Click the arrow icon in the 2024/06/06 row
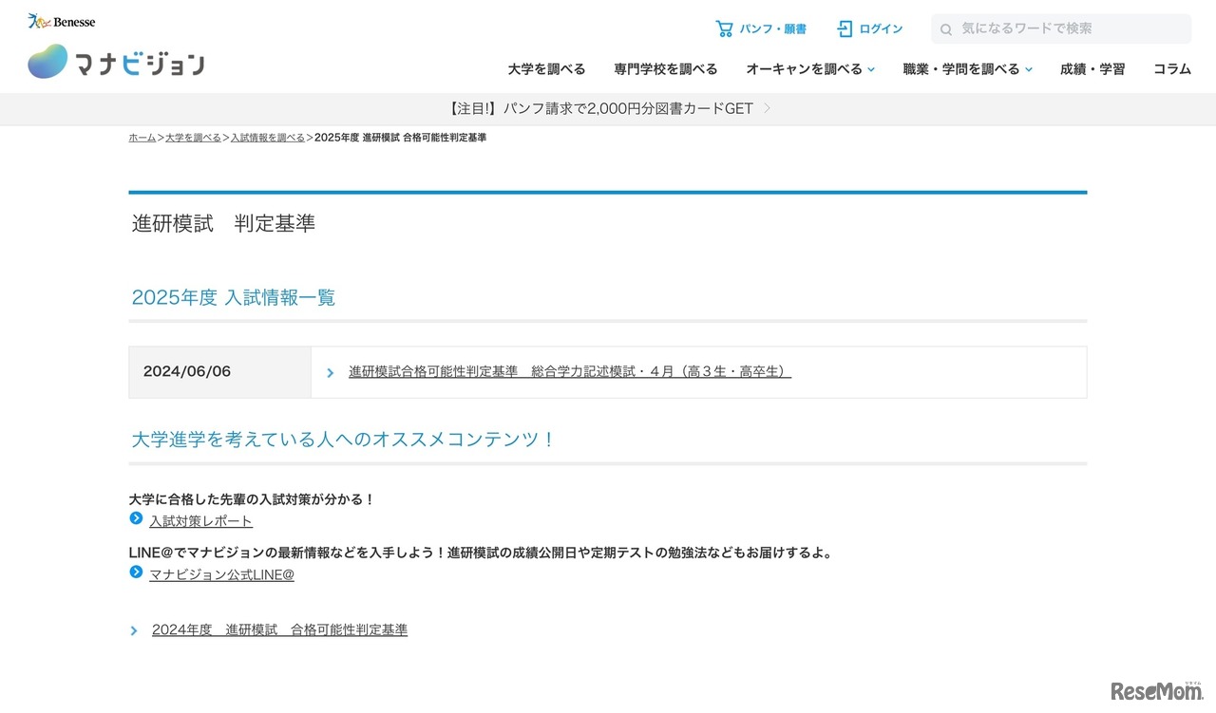Image resolution: width=1216 pixels, height=713 pixels. [x=330, y=372]
